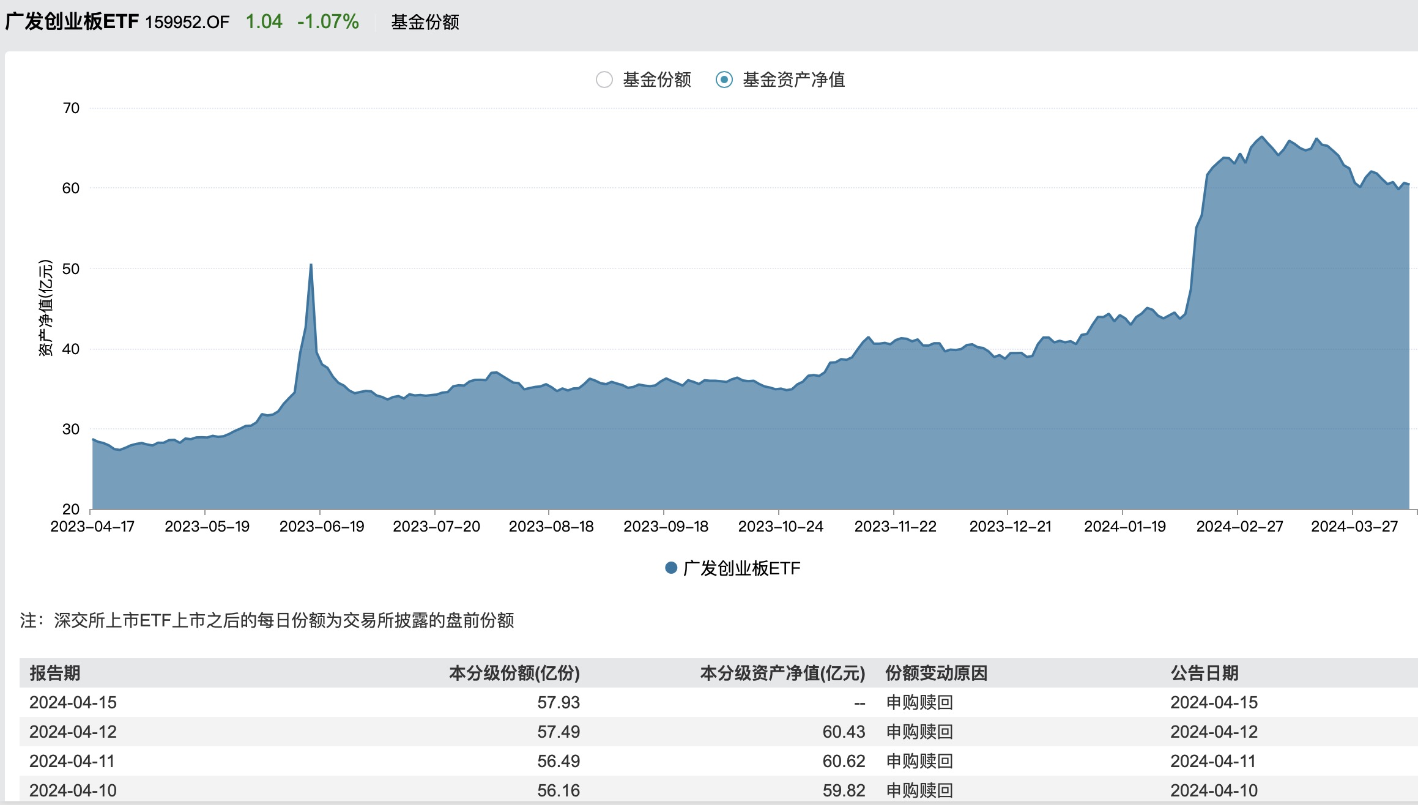Click report date 2024-04-15 cell
Viewport: 1418px width, 805px height.
(73, 702)
